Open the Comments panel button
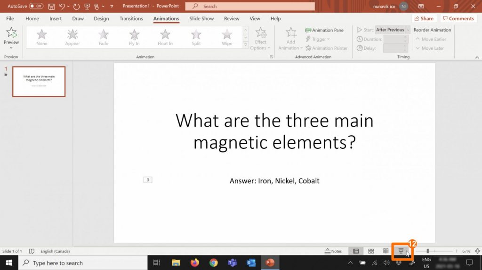The height and width of the screenshot is (270, 482). coord(458,19)
